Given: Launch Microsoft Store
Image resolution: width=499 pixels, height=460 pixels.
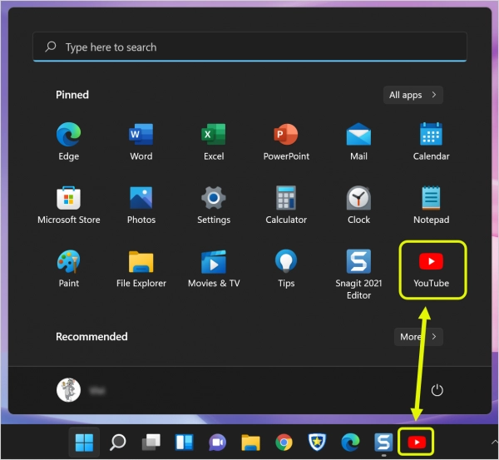Looking at the screenshot, I should point(69,205).
